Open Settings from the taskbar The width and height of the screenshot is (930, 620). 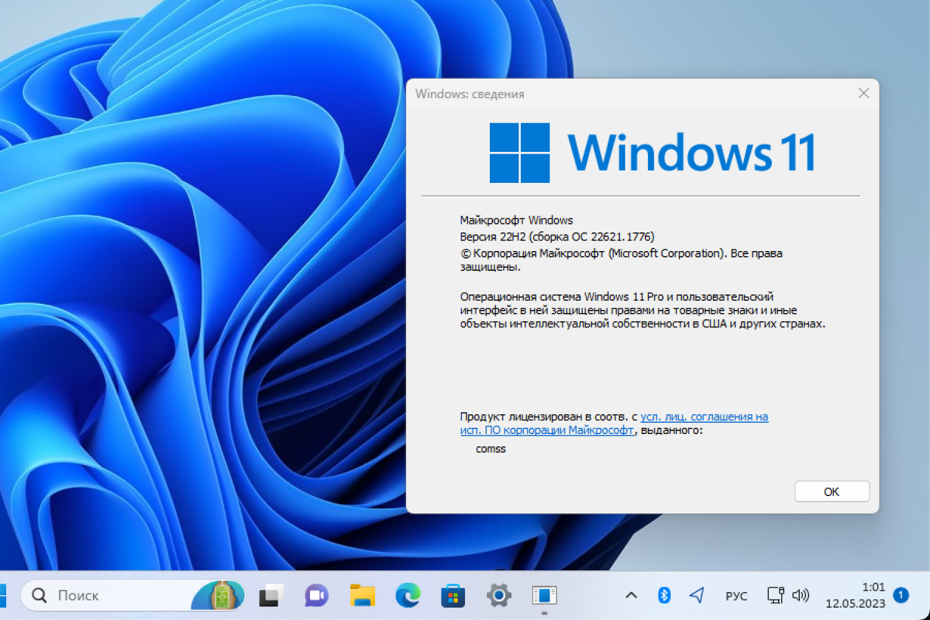tap(499, 595)
